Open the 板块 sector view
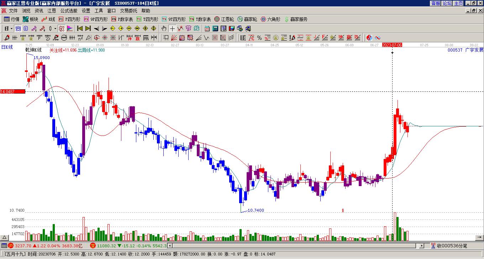The width and height of the screenshot is (484, 259). pos(30,19)
